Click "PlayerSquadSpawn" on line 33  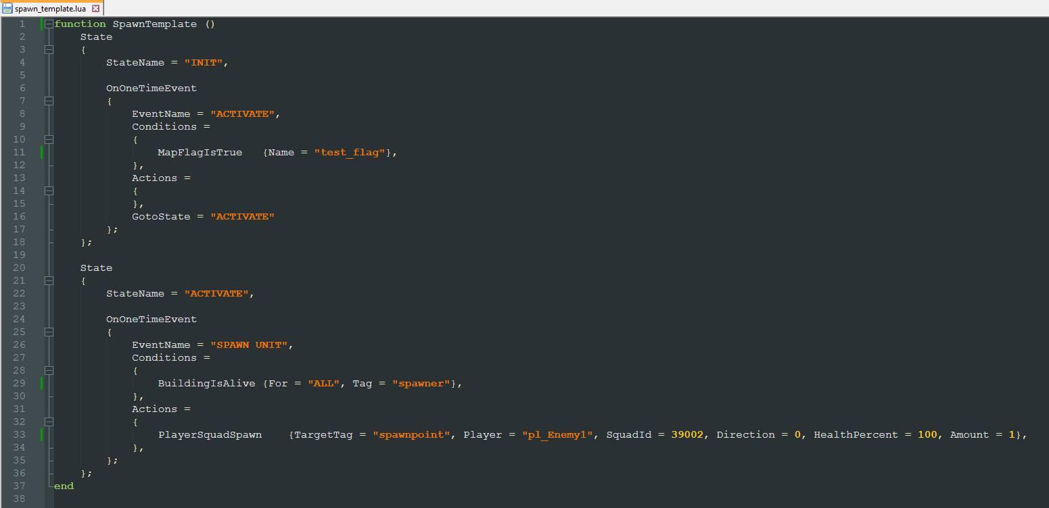click(x=210, y=434)
